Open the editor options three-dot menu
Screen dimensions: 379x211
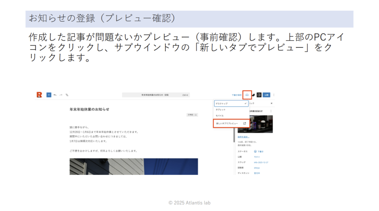pos(274,95)
